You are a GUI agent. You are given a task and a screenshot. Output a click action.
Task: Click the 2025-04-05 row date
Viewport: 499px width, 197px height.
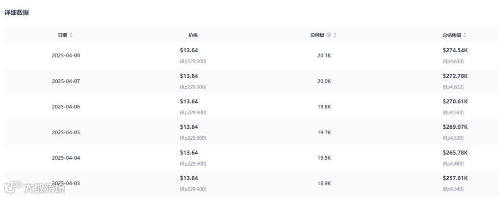(x=66, y=132)
